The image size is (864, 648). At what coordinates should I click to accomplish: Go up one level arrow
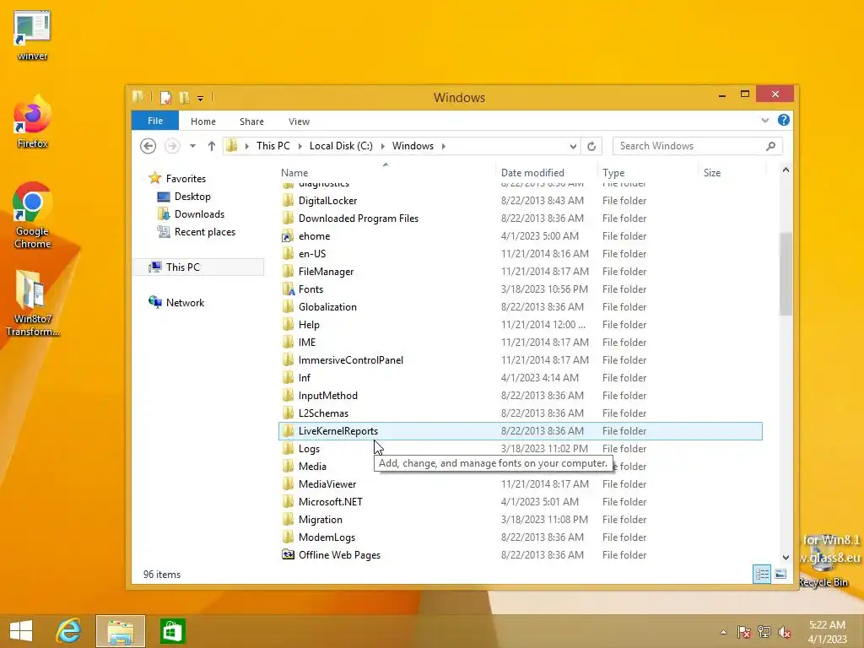[x=212, y=146]
